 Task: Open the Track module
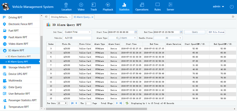pyautogui.click(x=94, y=7)
